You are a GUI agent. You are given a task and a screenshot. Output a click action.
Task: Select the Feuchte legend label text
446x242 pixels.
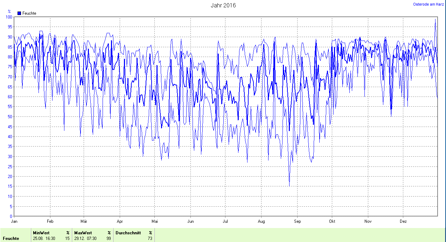[29, 13]
